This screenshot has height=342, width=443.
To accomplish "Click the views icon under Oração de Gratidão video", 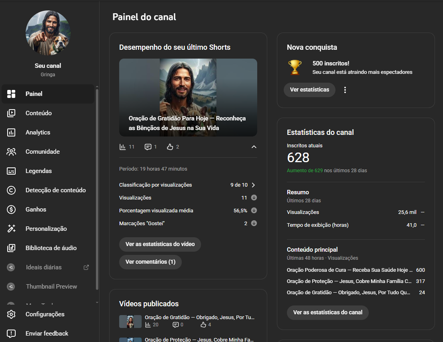I will [x=148, y=325].
